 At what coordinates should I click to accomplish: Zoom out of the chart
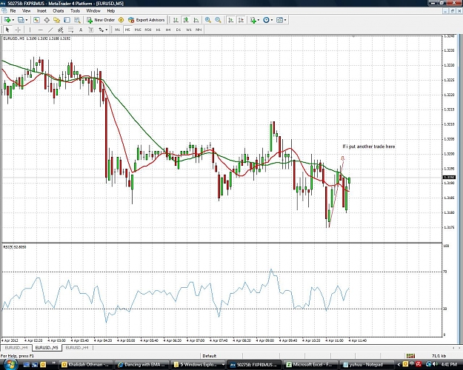218,20
